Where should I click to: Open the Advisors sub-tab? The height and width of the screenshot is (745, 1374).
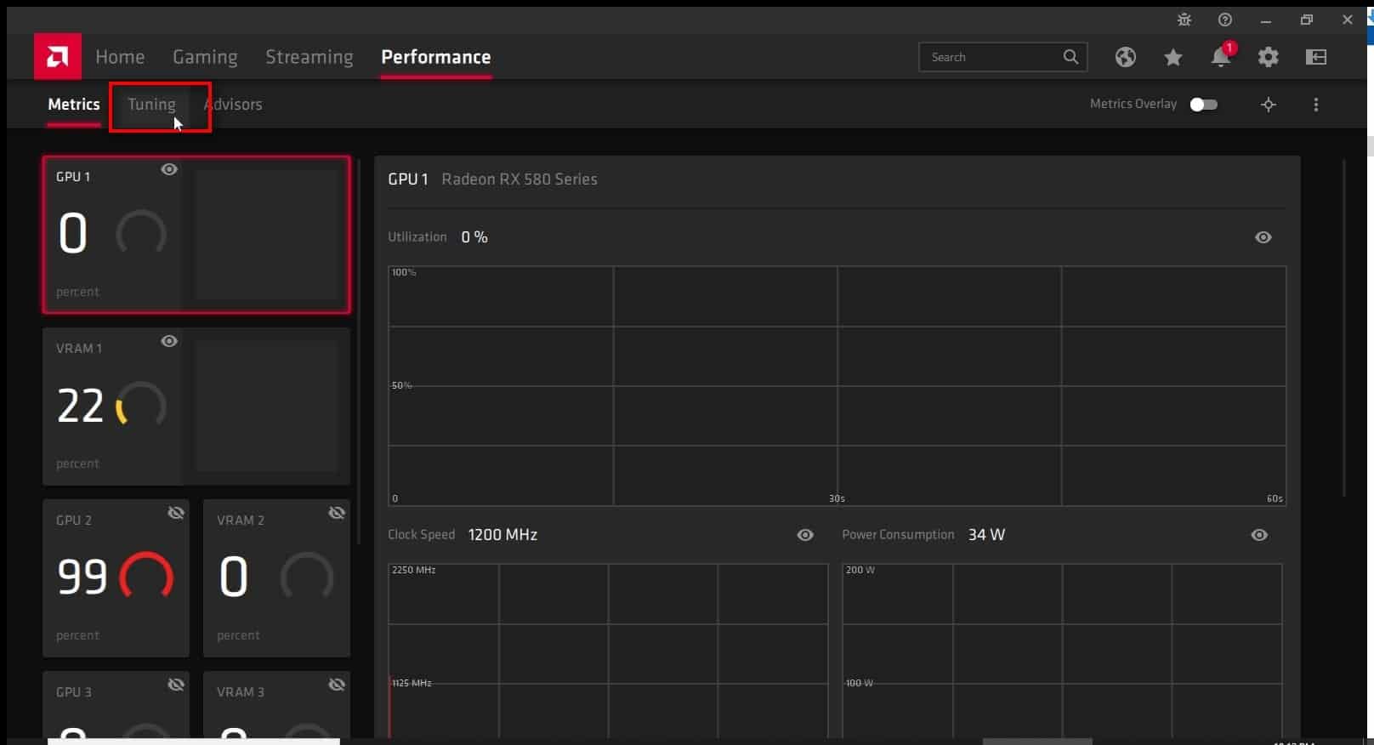[233, 105]
